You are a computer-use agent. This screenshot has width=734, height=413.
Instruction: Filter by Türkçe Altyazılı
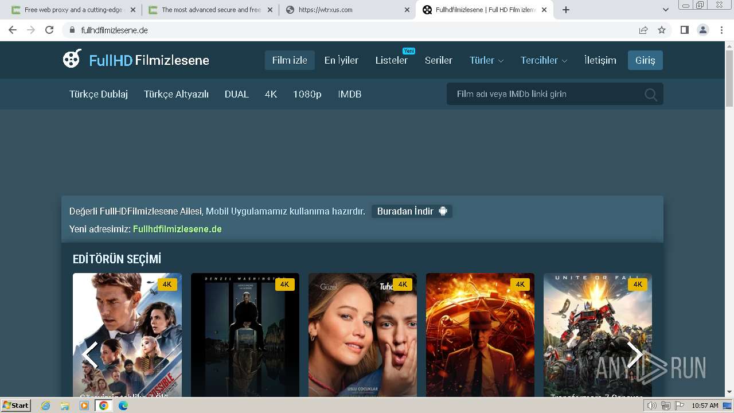(176, 94)
